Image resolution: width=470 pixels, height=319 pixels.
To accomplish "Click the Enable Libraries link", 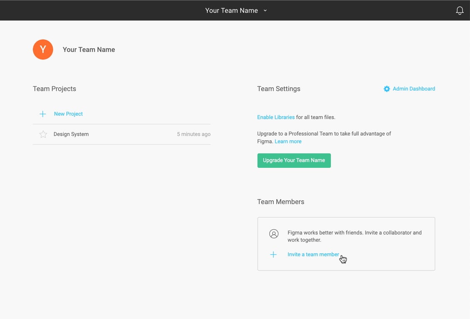I will pos(276,117).
